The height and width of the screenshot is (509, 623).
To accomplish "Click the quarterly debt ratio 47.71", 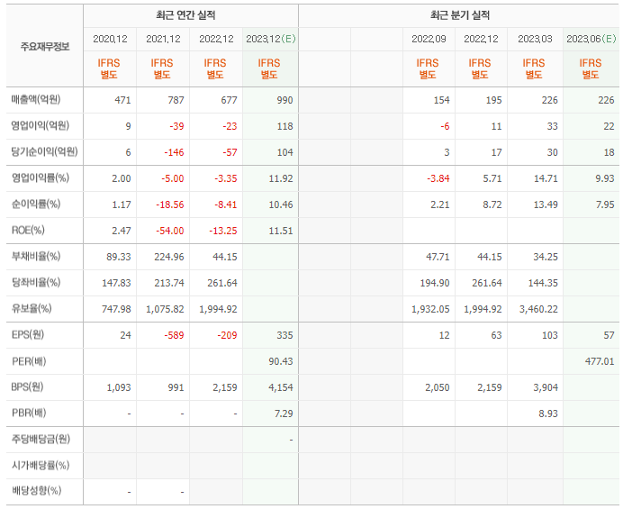I will [x=438, y=258].
